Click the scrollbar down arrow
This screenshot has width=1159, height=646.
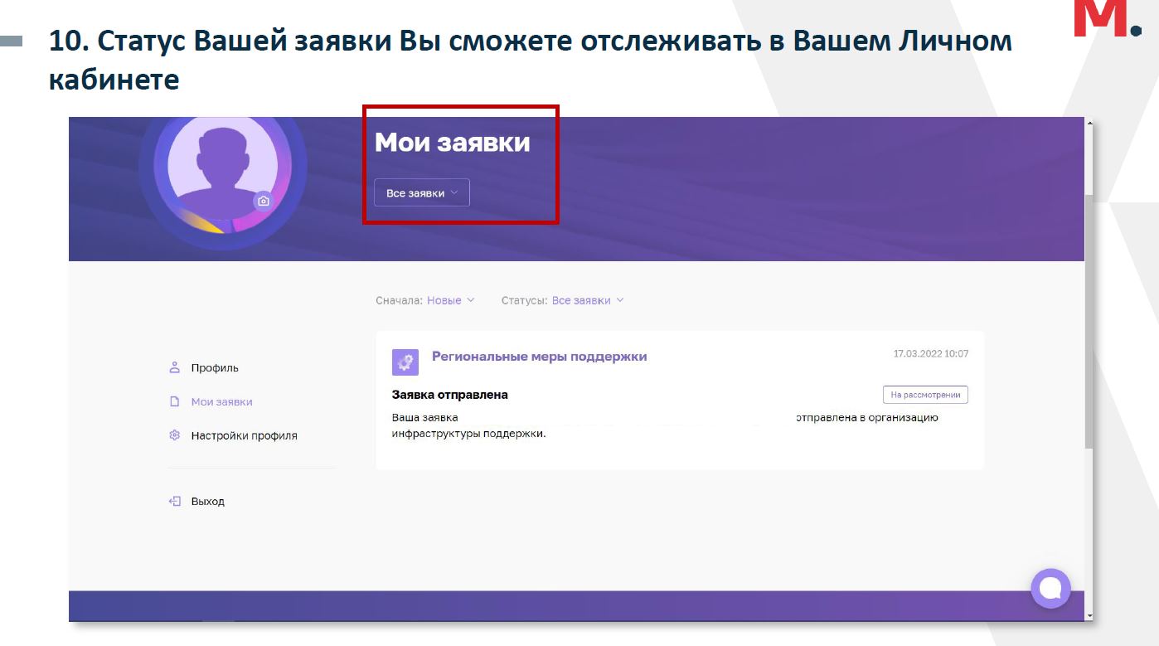pyautogui.click(x=1089, y=615)
